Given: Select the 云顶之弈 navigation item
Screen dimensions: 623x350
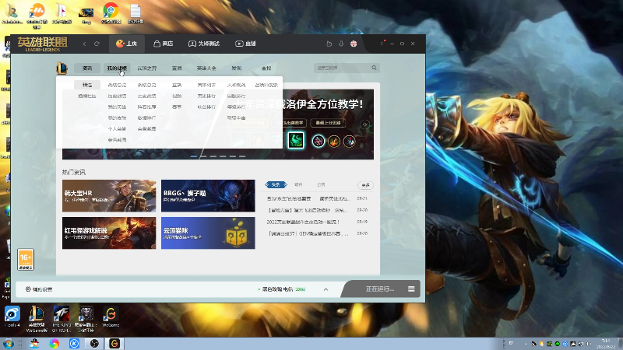Looking at the screenshot, I should (x=147, y=68).
